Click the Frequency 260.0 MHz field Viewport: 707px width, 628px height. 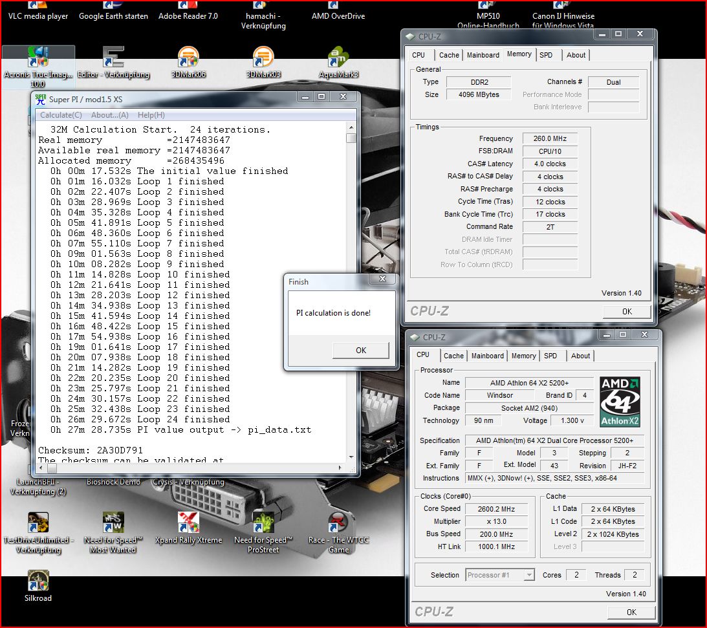tap(550, 139)
